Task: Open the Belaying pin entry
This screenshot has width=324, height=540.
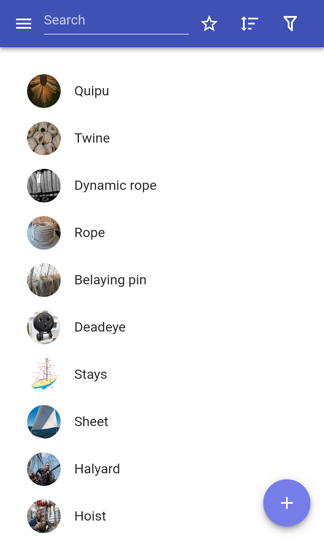Action: click(x=162, y=280)
